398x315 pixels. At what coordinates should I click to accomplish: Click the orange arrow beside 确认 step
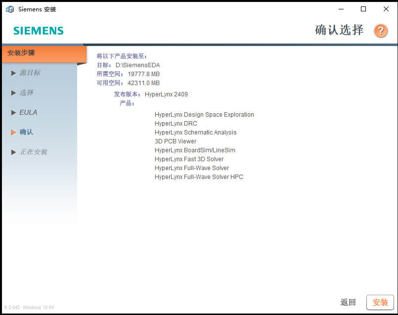pyautogui.click(x=13, y=133)
